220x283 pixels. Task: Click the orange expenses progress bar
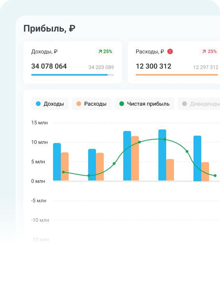tap(177, 75)
